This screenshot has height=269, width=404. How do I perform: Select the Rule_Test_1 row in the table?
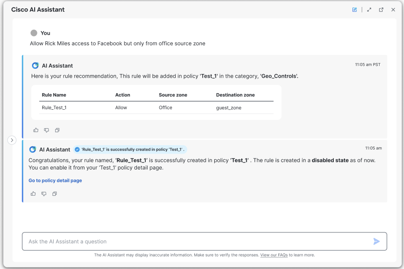(x=156, y=107)
